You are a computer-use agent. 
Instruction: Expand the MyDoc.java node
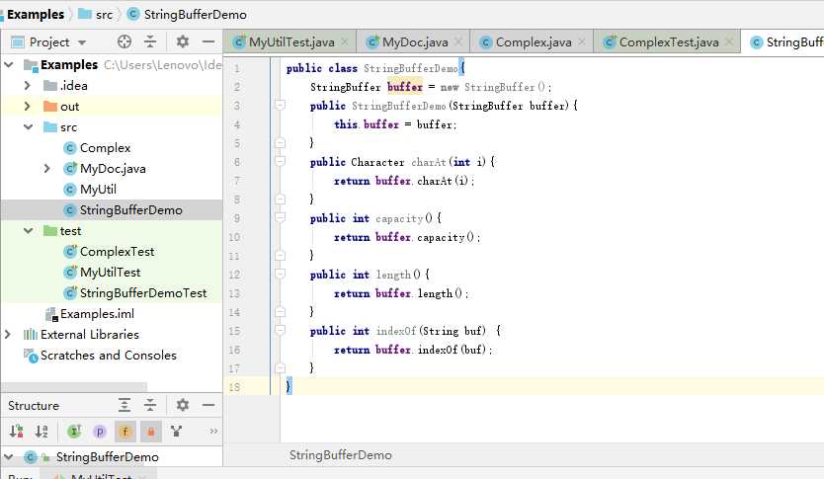click(x=47, y=169)
